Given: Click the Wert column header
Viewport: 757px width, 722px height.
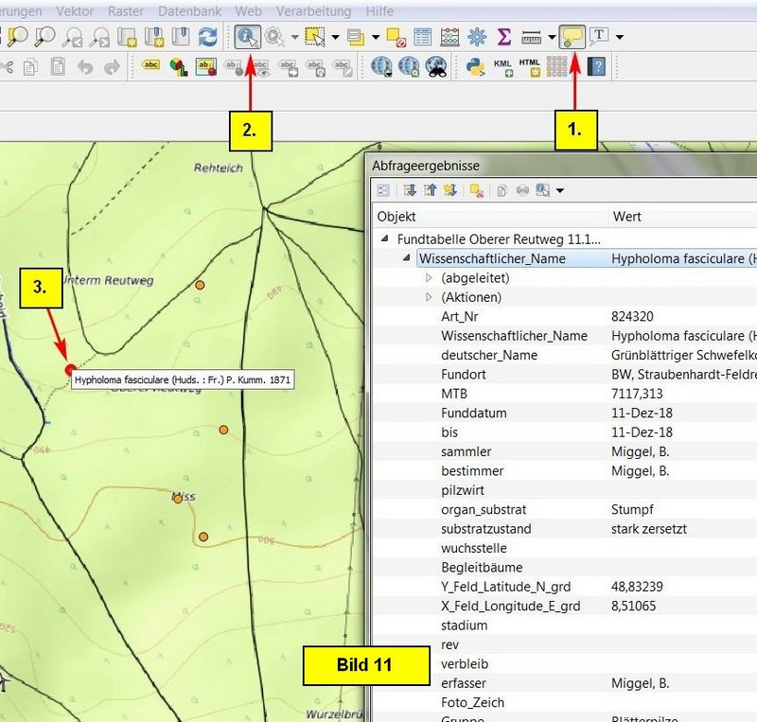Looking at the screenshot, I should click(627, 216).
